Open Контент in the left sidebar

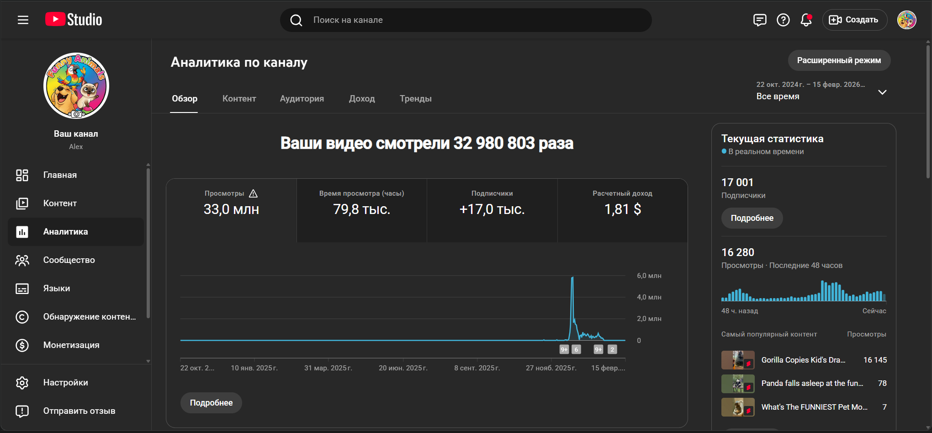[76, 203]
